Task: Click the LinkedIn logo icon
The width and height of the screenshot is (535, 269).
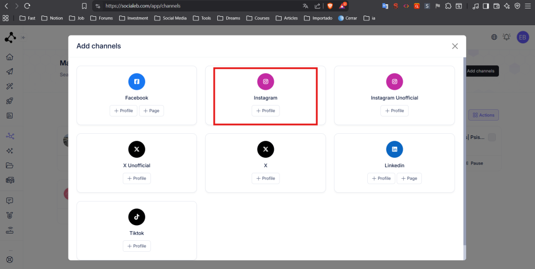Action: (x=394, y=149)
